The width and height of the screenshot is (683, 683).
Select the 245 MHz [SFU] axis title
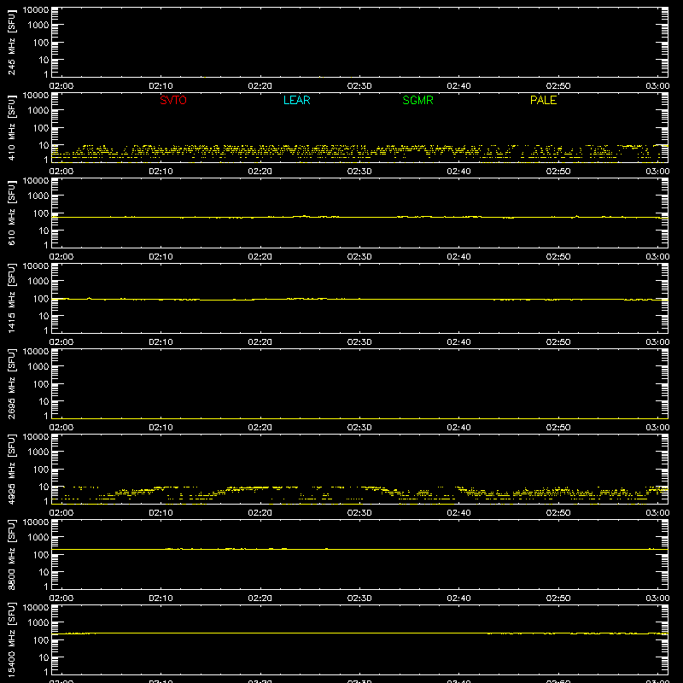click(11, 42)
